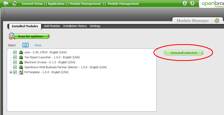Select 'Tax Report Launcher - 1.0.0' row
This screenshot has width=224, height=115.
[x=52, y=57]
